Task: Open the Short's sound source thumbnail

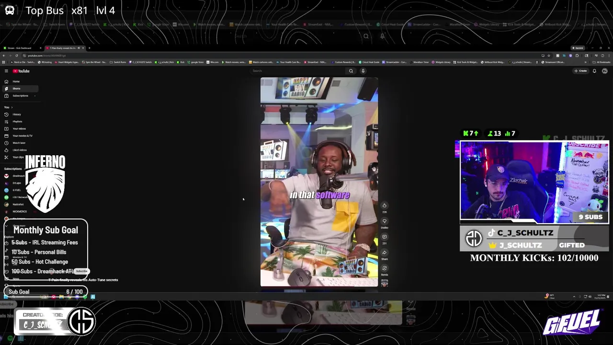Action: 384,283
